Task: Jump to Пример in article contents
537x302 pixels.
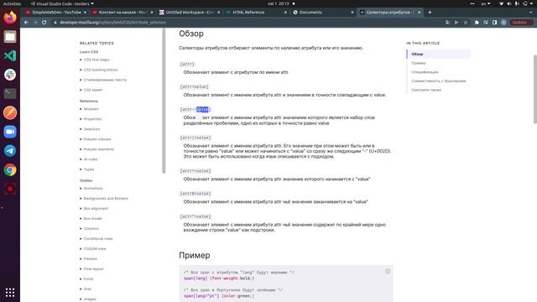Action: click(x=419, y=63)
